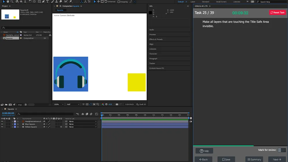Click the black color swatch in Info panel
The height and width of the screenshot is (162, 288).
click(x=150, y=13)
